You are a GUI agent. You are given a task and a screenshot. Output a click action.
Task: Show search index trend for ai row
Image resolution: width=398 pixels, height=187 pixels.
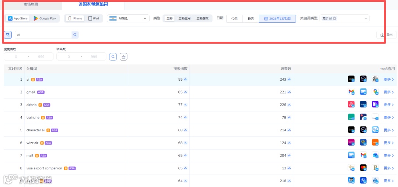(185, 79)
